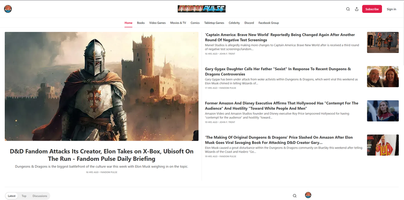Viewport: 404px width, 200px height.
Task: Click the red-robed wizard book thumbnail
Action: pyautogui.click(x=382, y=145)
